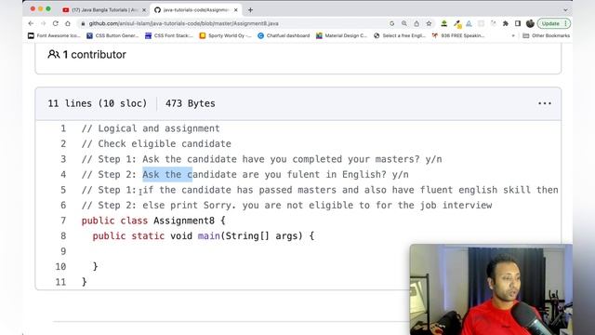Click the 'main' method name in code
595x335 pixels.
click(208, 236)
